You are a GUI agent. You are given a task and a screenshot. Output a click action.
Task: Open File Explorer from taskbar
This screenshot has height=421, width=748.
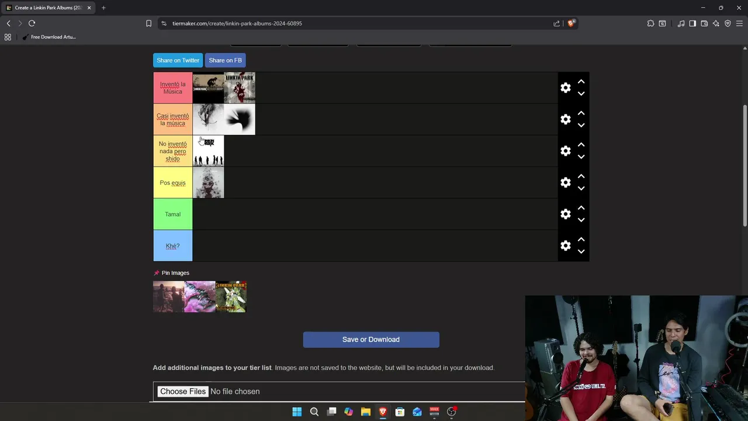coord(366,412)
